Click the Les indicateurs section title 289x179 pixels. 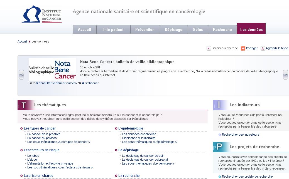click(244, 105)
